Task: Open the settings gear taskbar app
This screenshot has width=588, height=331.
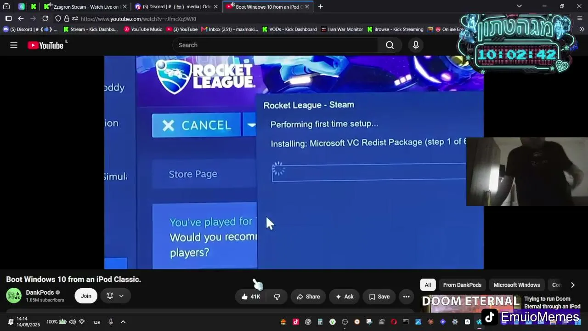Action: click(x=455, y=322)
